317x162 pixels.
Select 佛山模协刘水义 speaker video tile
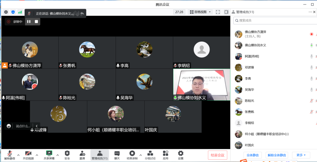[x=201, y=85]
